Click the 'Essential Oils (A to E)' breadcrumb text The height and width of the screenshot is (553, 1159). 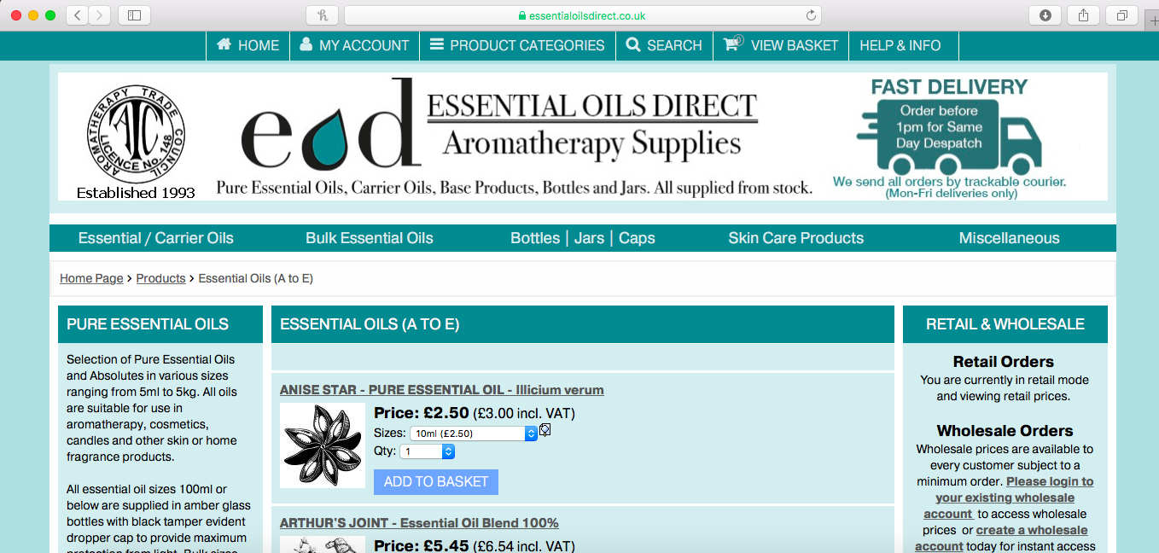click(256, 278)
